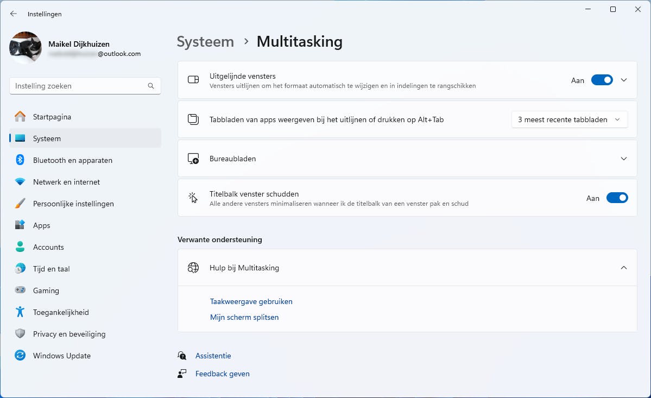651x398 pixels.
Task: Click the Instelling zoeken search field
Action: tap(79, 86)
